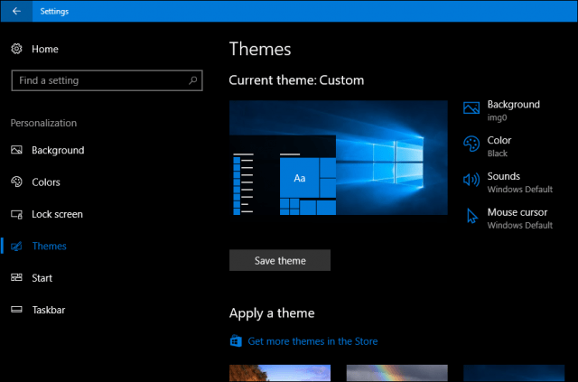The width and height of the screenshot is (578, 382).
Task: Open Start settings page
Action: pyautogui.click(x=42, y=278)
